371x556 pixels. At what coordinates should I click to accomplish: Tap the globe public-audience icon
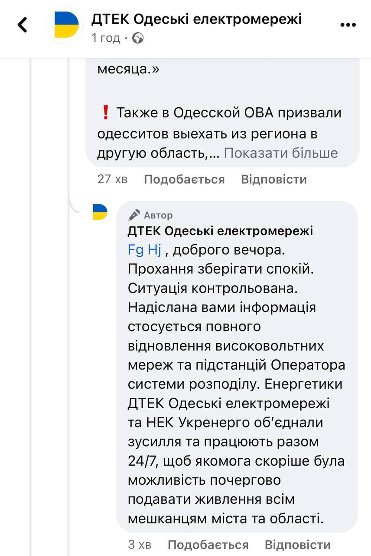pyautogui.click(x=138, y=39)
